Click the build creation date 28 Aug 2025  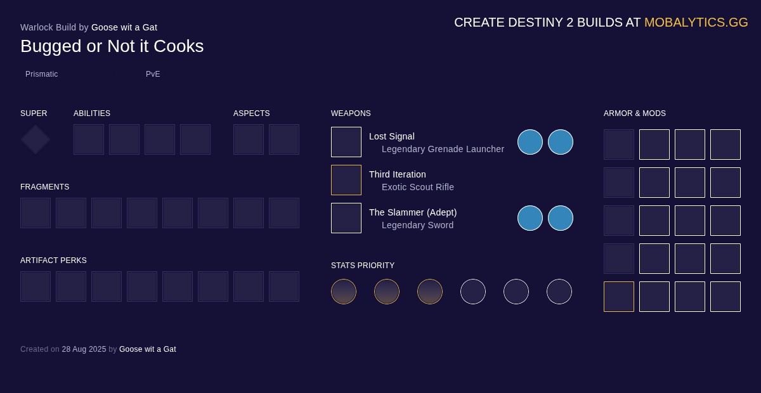point(84,349)
